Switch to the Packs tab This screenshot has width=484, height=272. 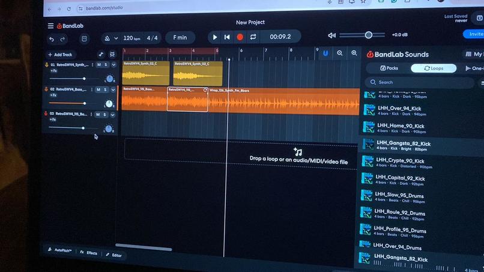pos(389,68)
